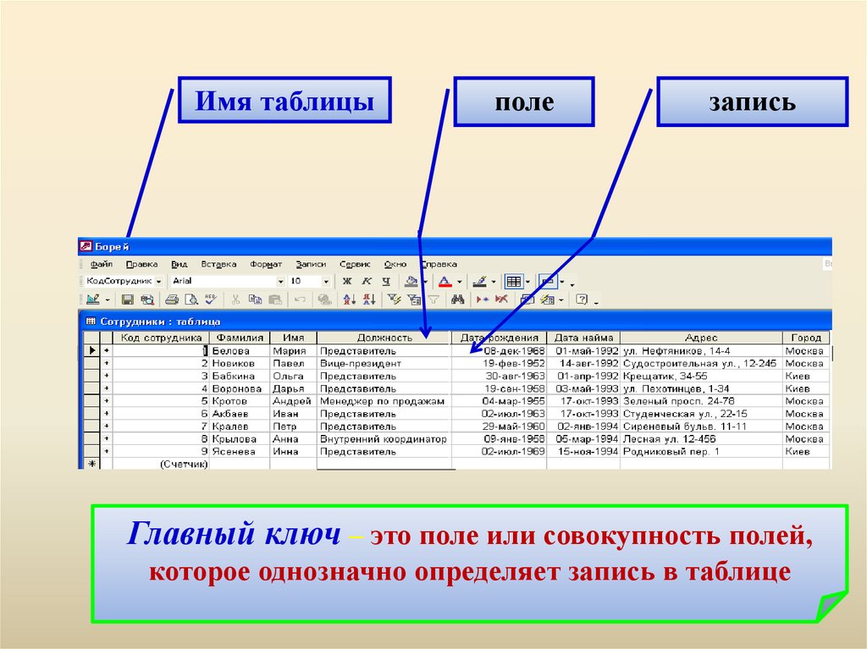Open the Вставка menu
This screenshot has width=867, height=649.
(x=218, y=264)
